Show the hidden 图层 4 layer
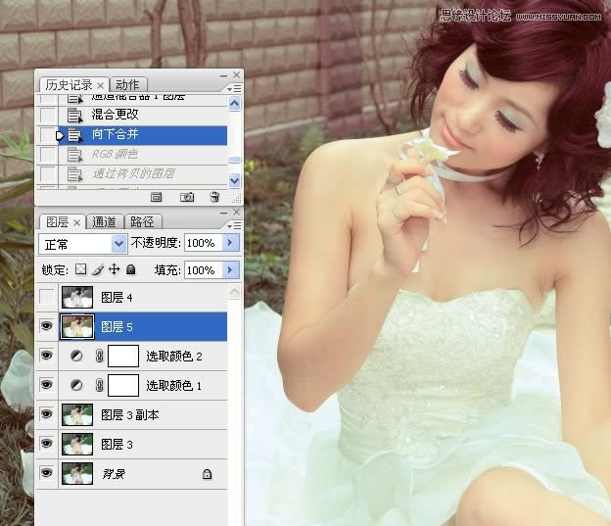This screenshot has height=526, width=611. tap(46, 297)
